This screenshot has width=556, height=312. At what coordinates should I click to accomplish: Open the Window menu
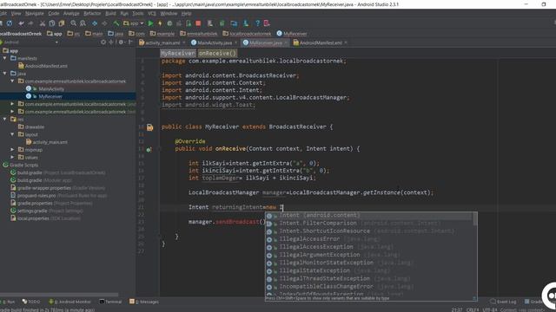click(169, 14)
